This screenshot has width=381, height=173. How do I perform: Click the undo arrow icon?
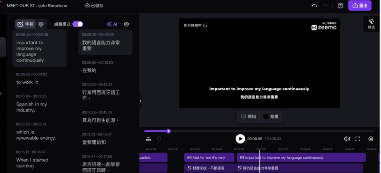(x=314, y=6)
